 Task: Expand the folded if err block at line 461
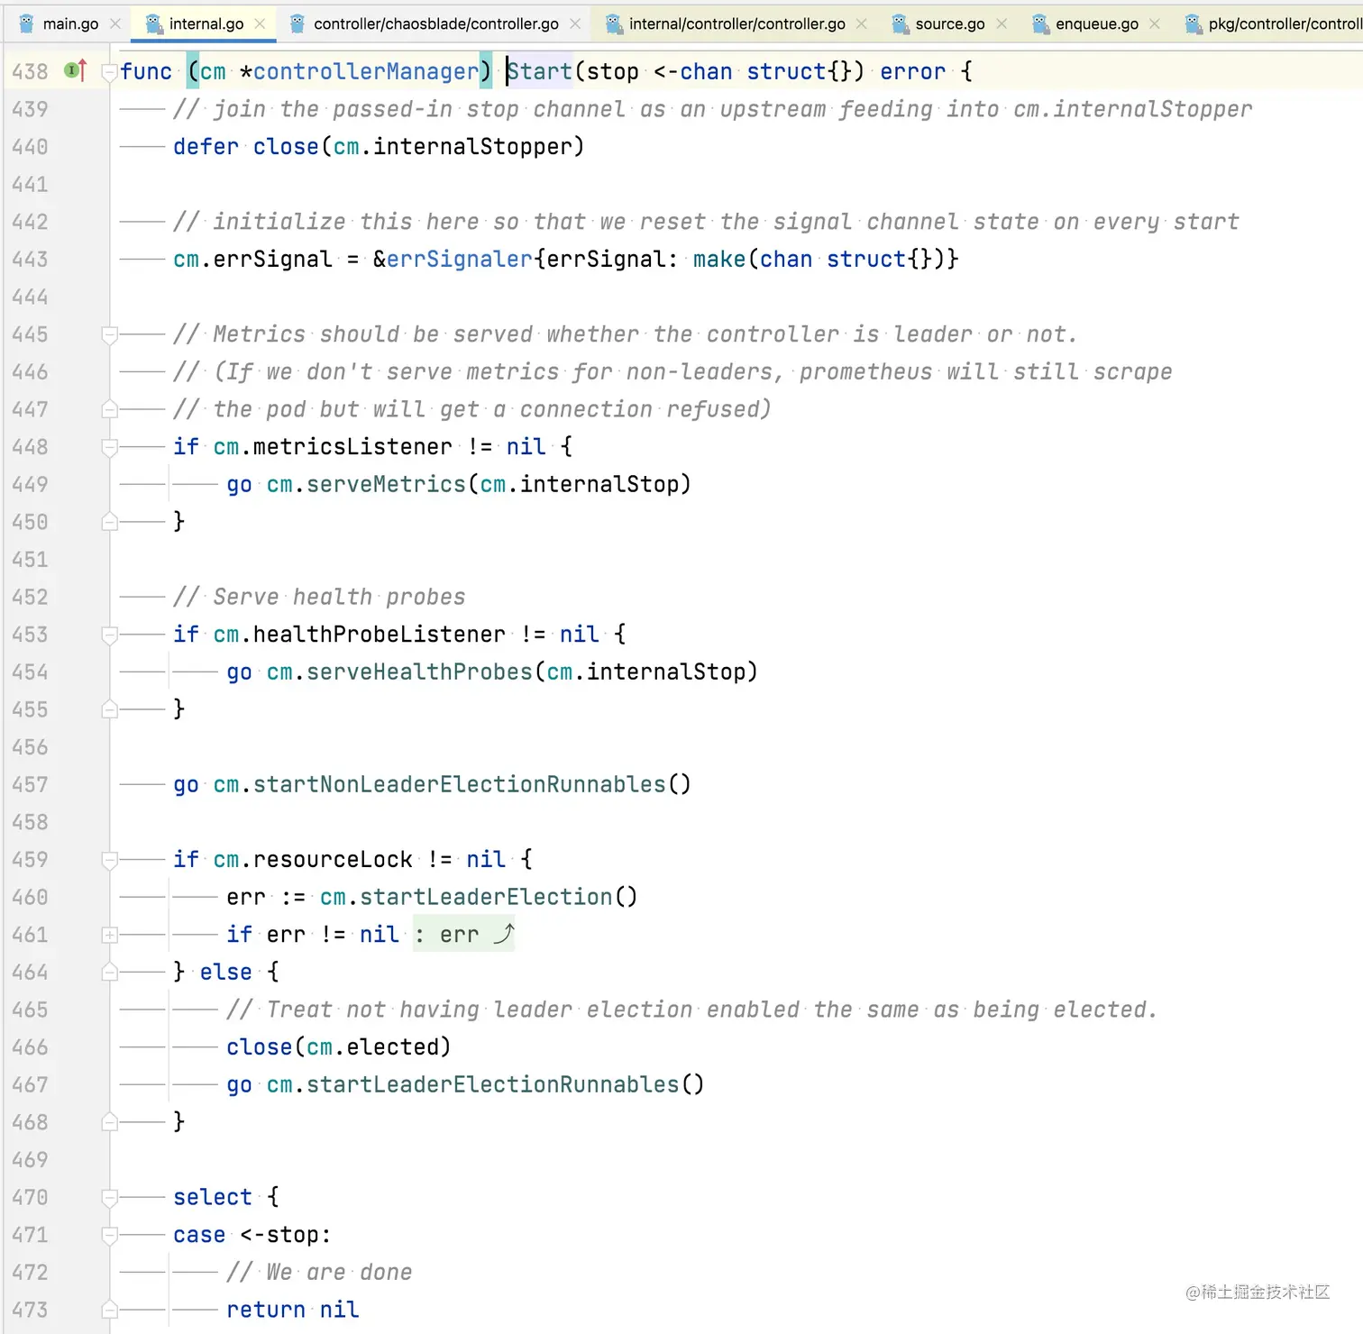click(x=109, y=935)
